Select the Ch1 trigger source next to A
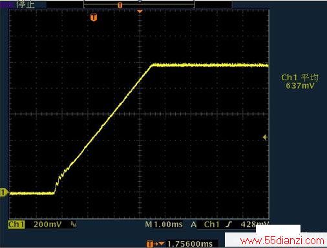The height and width of the screenshot is (248, 327). [x=211, y=225]
